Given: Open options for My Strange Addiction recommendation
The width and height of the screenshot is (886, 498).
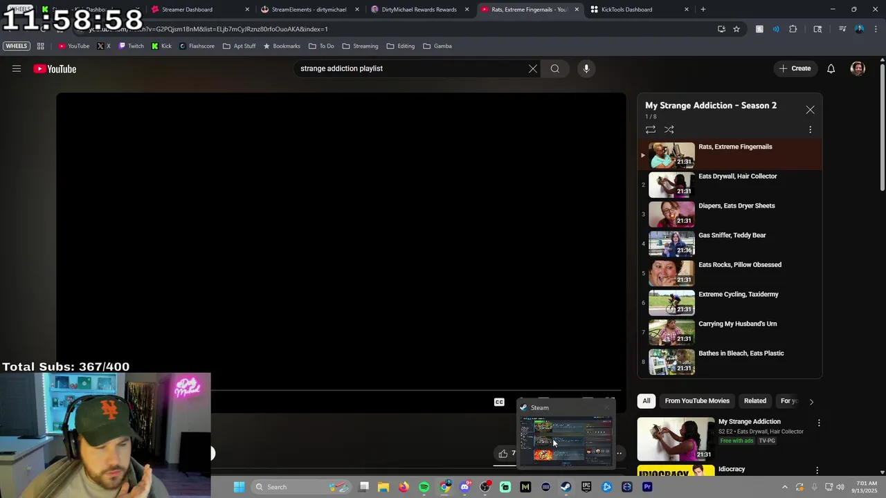Looking at the screenshot, I should pyautogui.click(x=819, y=423).
